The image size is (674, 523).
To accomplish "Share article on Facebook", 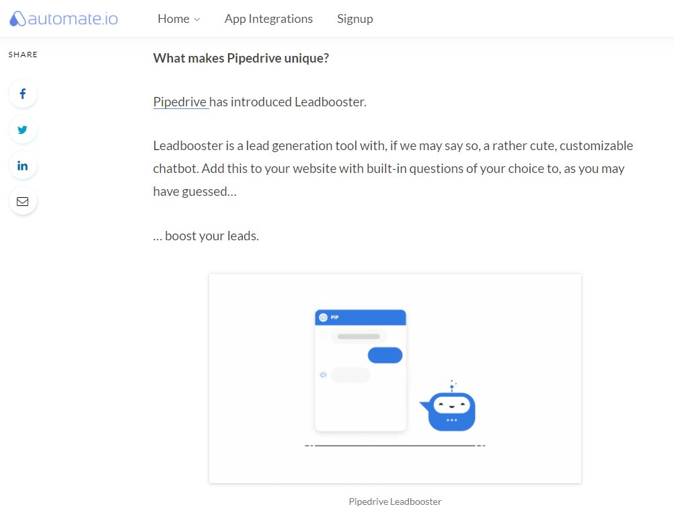I will [23, 94].
